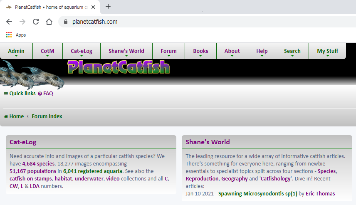Image resolution: width=356 pixels, height=205 pixels.
Task: Open Apps grid icon in bookmarks bar
Action: tap(9, 35)
